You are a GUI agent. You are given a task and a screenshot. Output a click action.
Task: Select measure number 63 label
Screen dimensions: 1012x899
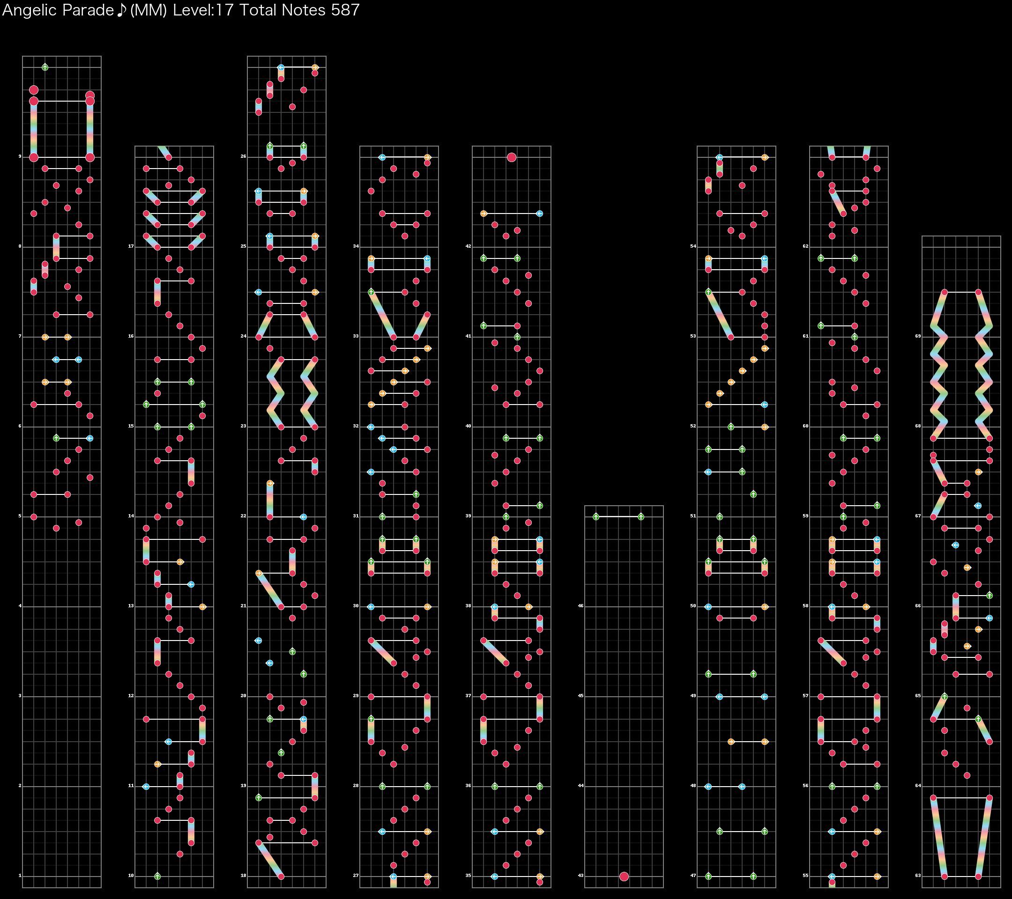pyautogui.click(x=918, y=875)
